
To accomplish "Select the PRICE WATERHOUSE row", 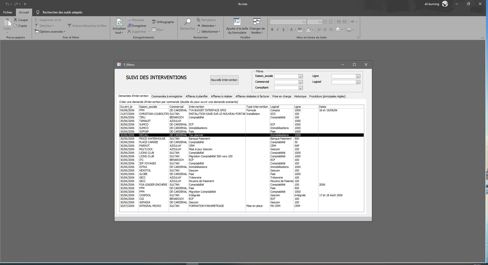I will point(241,139).
